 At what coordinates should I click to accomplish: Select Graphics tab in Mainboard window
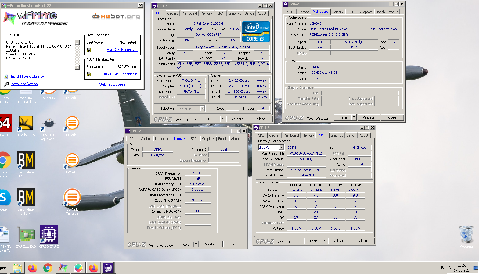click(x=366, y=12)
